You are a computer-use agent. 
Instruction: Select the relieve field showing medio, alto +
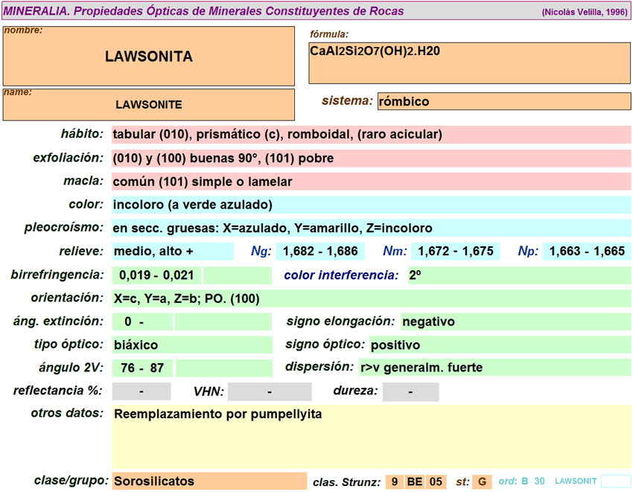172,252
